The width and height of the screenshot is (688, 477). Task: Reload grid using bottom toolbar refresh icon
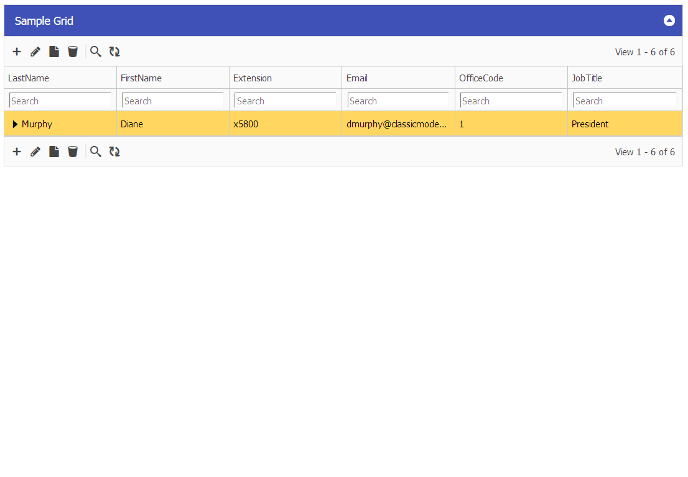click(x=114, y=152)
